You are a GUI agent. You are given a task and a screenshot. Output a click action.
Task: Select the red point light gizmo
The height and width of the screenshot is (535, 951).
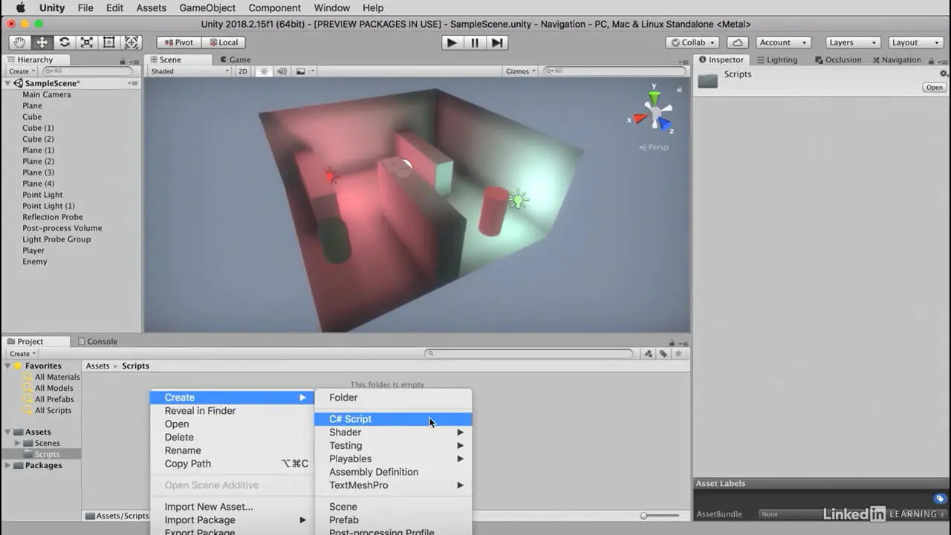(x=331, y=176)
